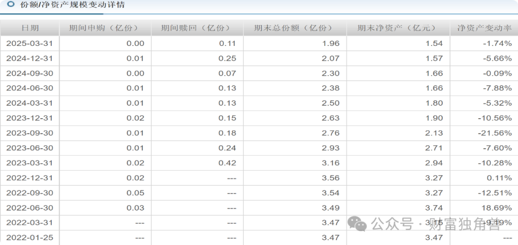Image resolution: width=518 pixels, height=245 pixels.
Task: Click redemption value 0.15 in 2023-12-31 row
Action: point(227,118)
